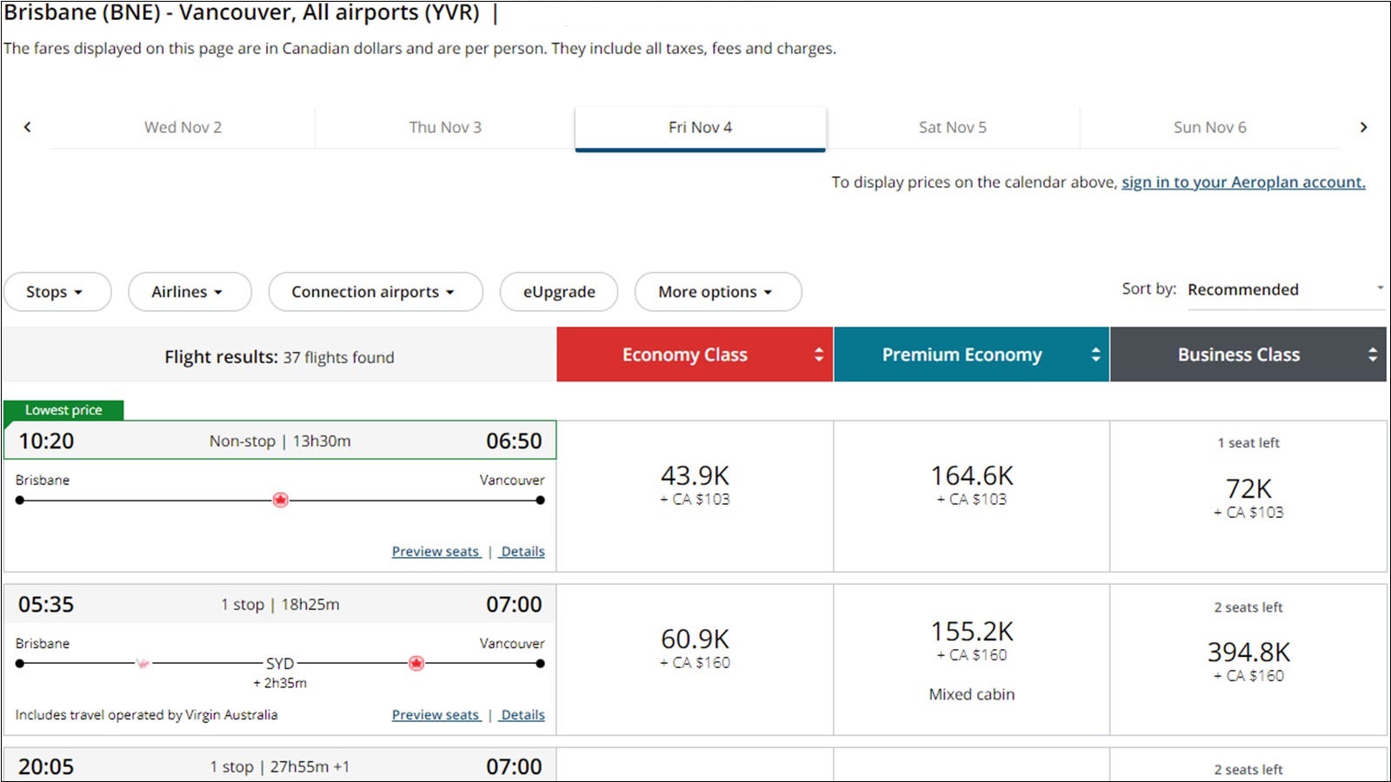
Task: Click the Economy Class column header
Action: pos(695,355)
